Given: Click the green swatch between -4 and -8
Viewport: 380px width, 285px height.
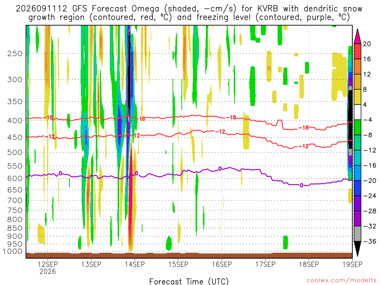Looking at the screenshot, I should (x=357, y=127).
